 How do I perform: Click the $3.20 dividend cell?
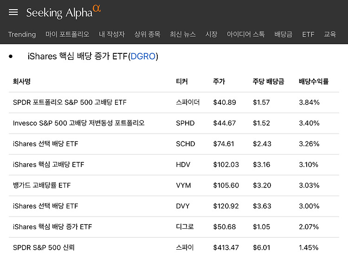click(x=262, y=185)
